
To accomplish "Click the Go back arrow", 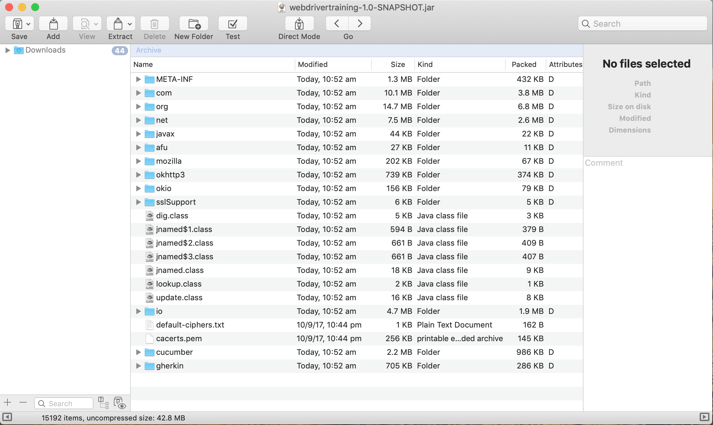I will pyautogui.click(x=337, y=24).
